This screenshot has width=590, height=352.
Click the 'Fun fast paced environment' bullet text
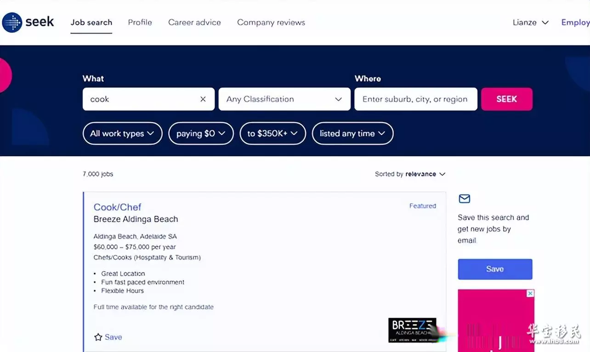coord(143,282)
